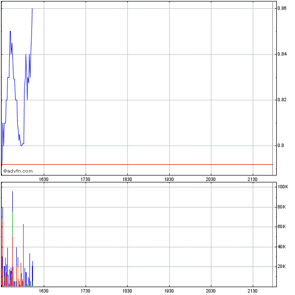The width and height of the screenshot is (295, 295).
Task: Click the 60K volume axis label
Action: (x=282, y=227)
